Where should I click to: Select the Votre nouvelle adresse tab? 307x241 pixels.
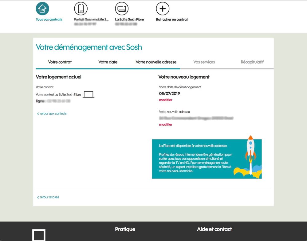tap(156, 62)
